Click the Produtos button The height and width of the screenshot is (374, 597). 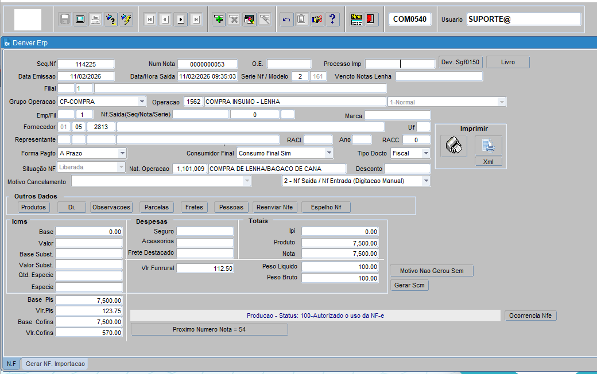point(33,207)
